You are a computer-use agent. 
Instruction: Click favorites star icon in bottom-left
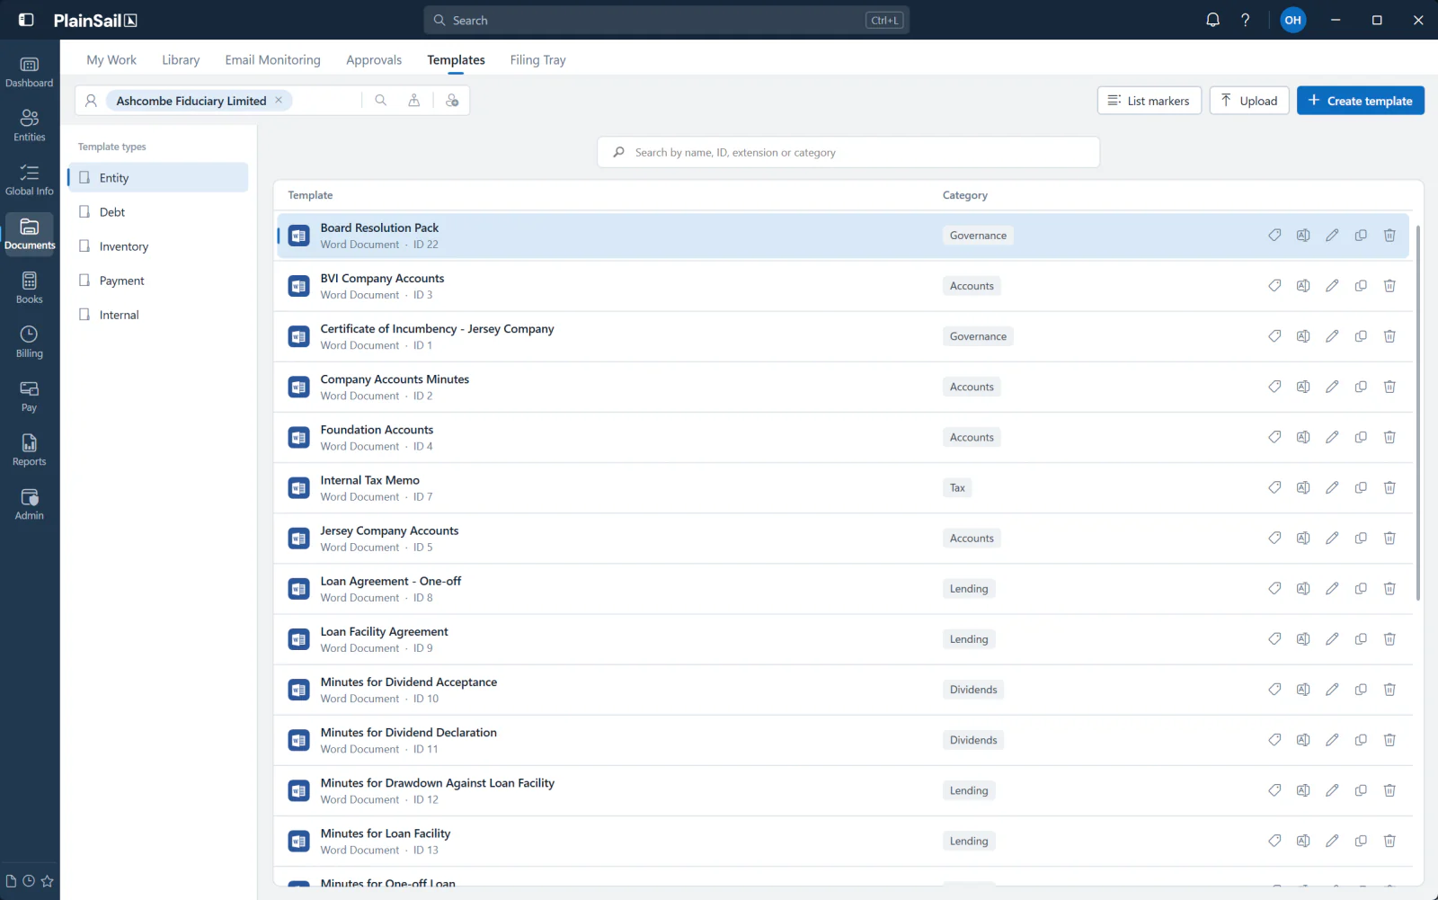pos(47,881)
